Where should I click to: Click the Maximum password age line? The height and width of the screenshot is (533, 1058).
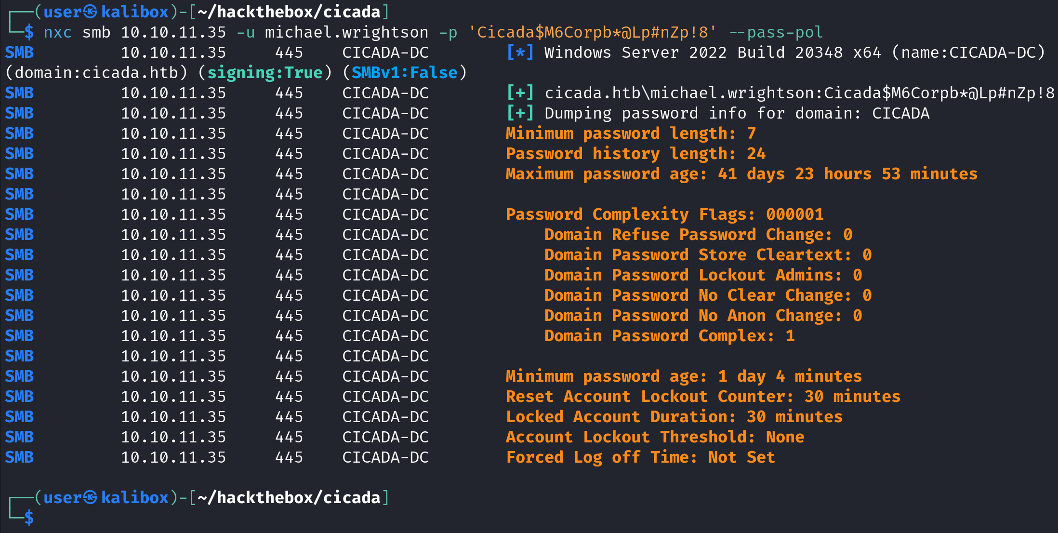(742, 174)
